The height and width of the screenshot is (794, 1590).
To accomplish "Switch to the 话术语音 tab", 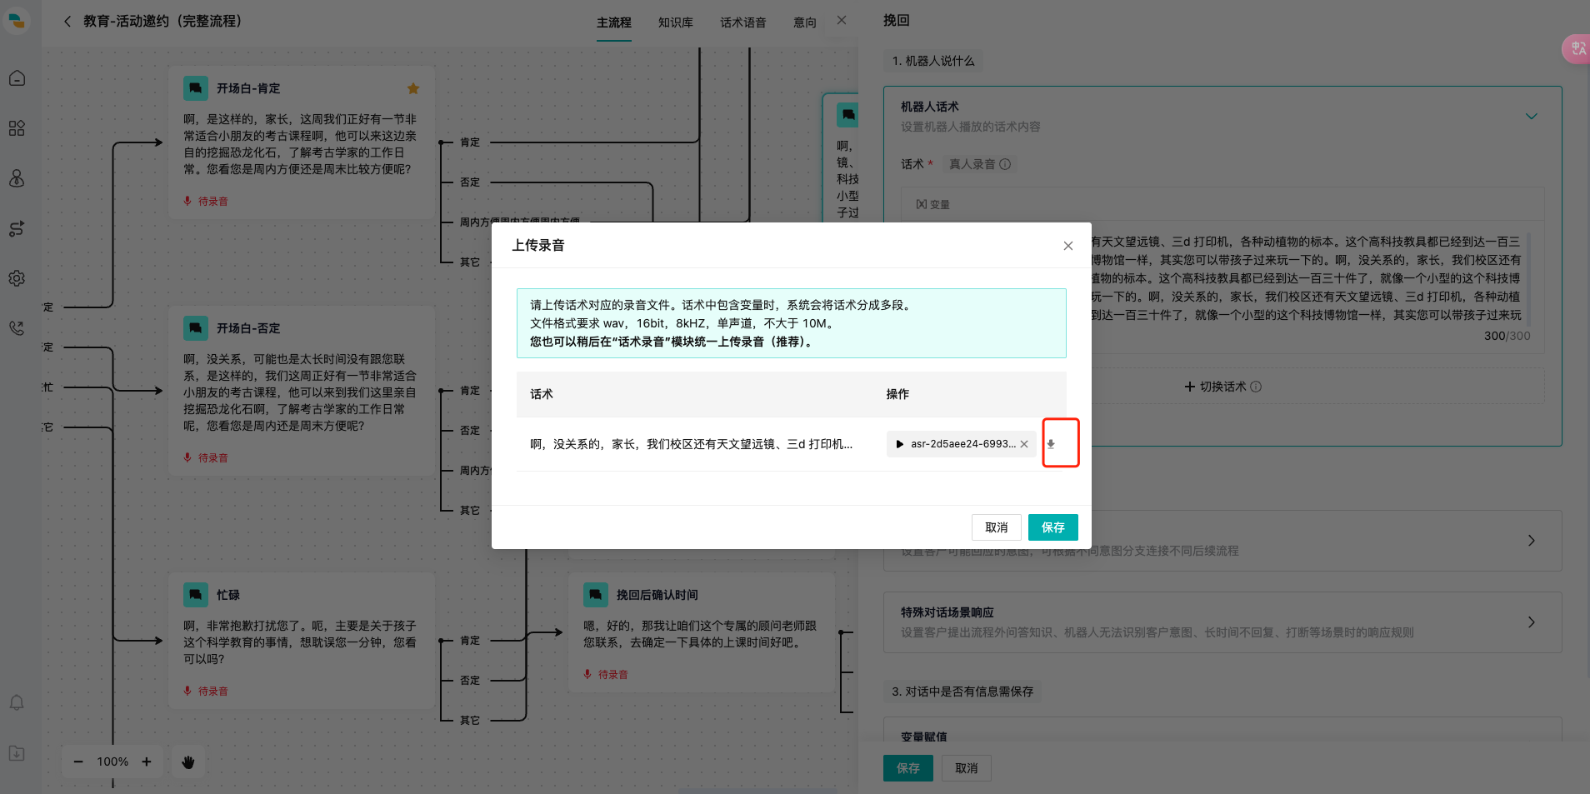I will 743,22.
